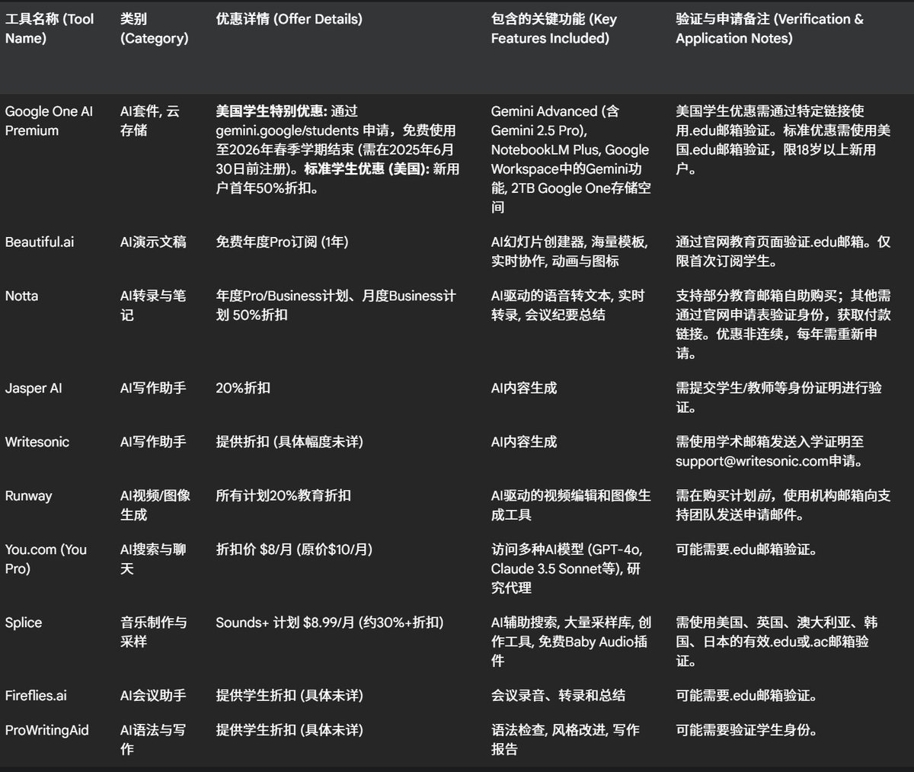Click Jasper AI's 'AI内容生成' features cell

pos(524,388)
